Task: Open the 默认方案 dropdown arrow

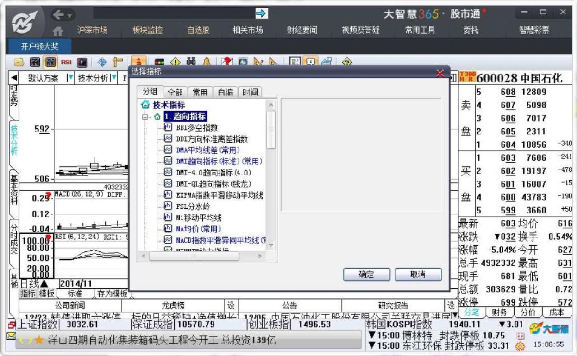Action: point(70,78)
